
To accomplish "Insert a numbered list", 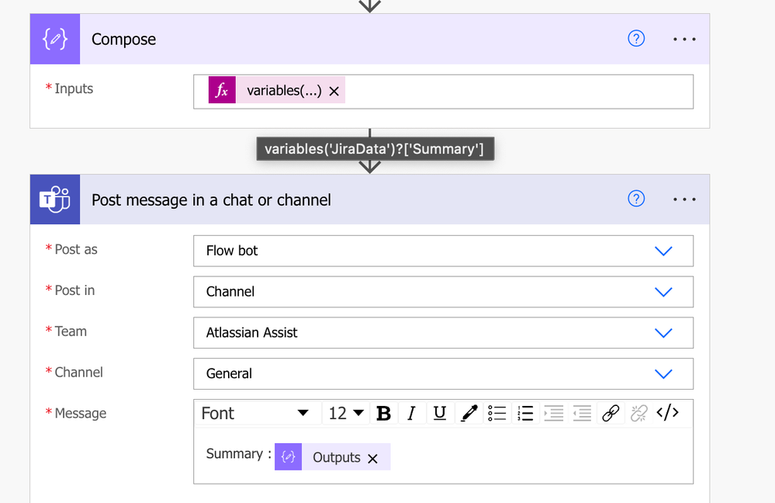I will [525, 413].
